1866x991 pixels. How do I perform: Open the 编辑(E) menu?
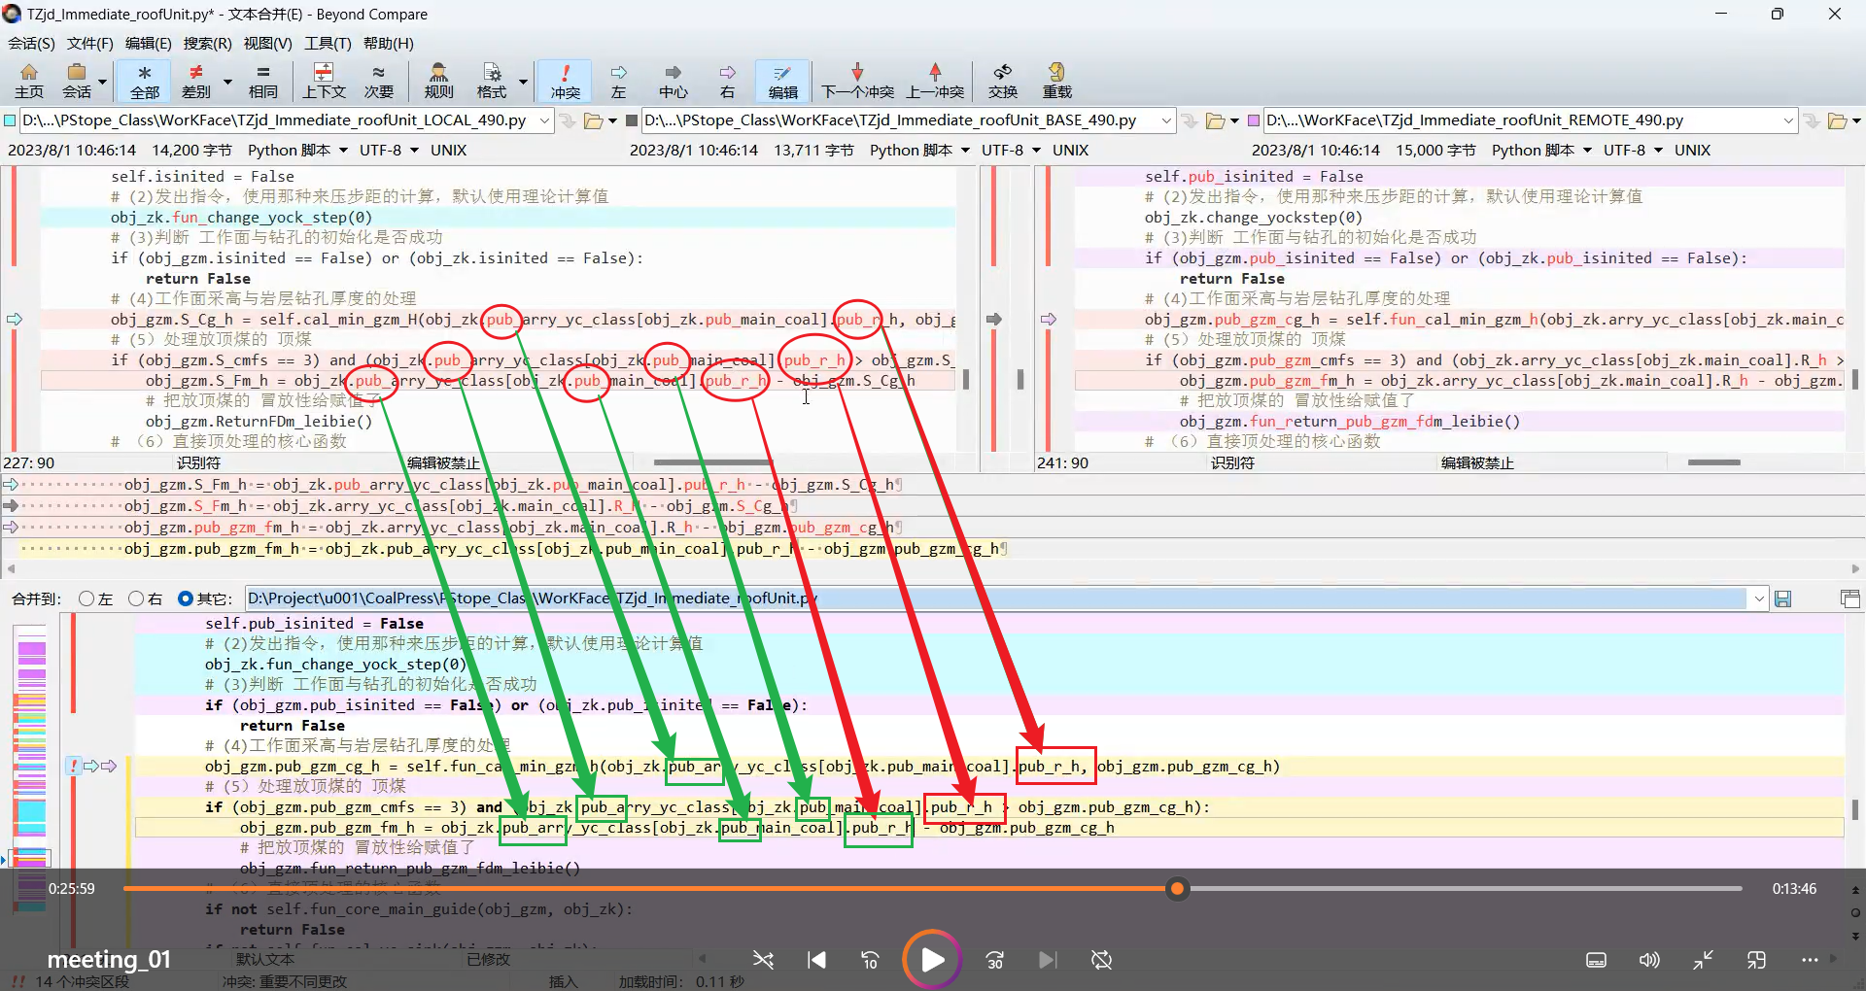[148, 43]
